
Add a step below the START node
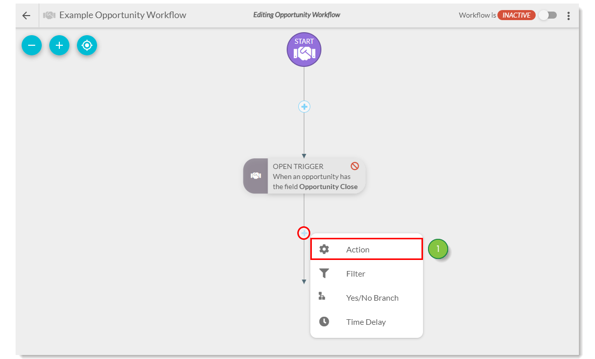click(x=304, y=107)
